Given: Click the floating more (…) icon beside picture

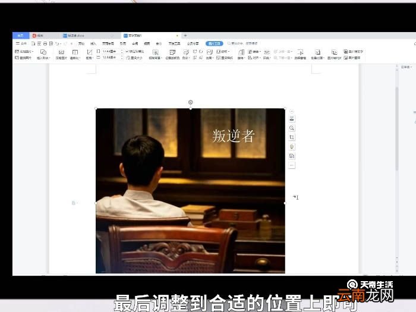Looking at the screenshot, I should point(292,165).
